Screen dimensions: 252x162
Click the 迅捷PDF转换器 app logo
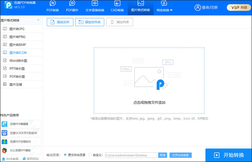[8, 5]
